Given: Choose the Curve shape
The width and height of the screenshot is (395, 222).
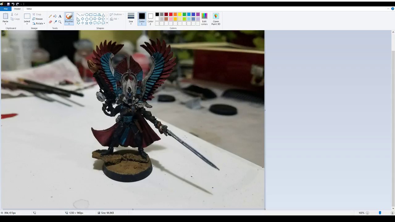Looking at the screenshot, I should point(82,15).
